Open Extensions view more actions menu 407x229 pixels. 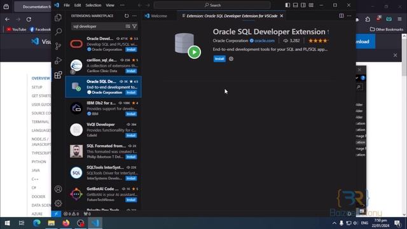[x=134, y=16]
